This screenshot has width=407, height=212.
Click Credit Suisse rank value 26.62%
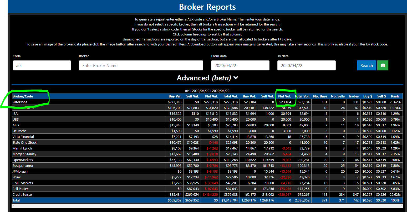click(x=395, y=194)
